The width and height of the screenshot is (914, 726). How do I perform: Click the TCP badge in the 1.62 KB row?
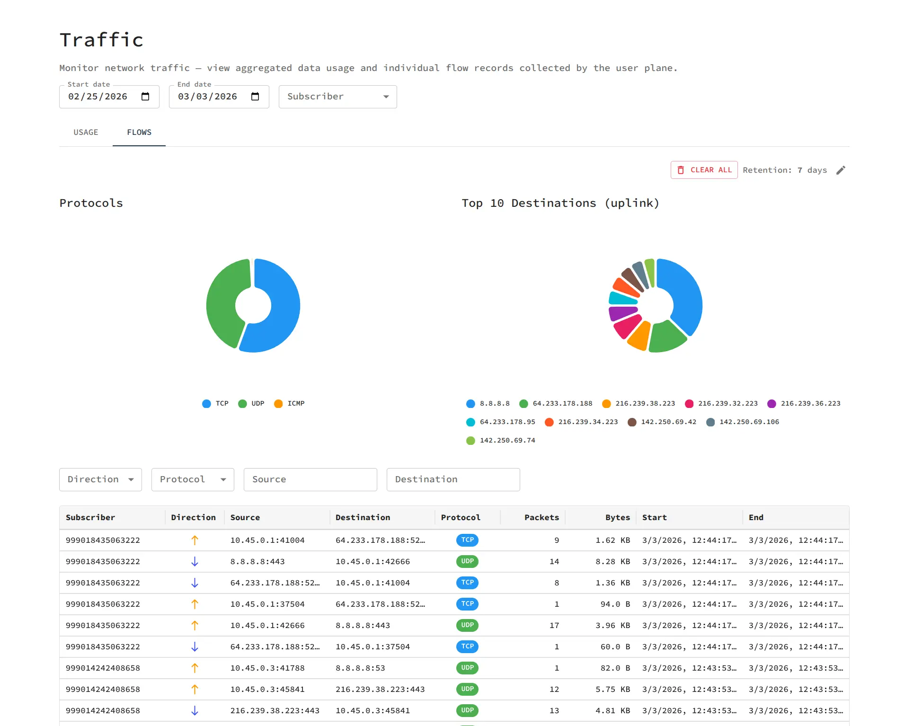click(x=467, y=540)
